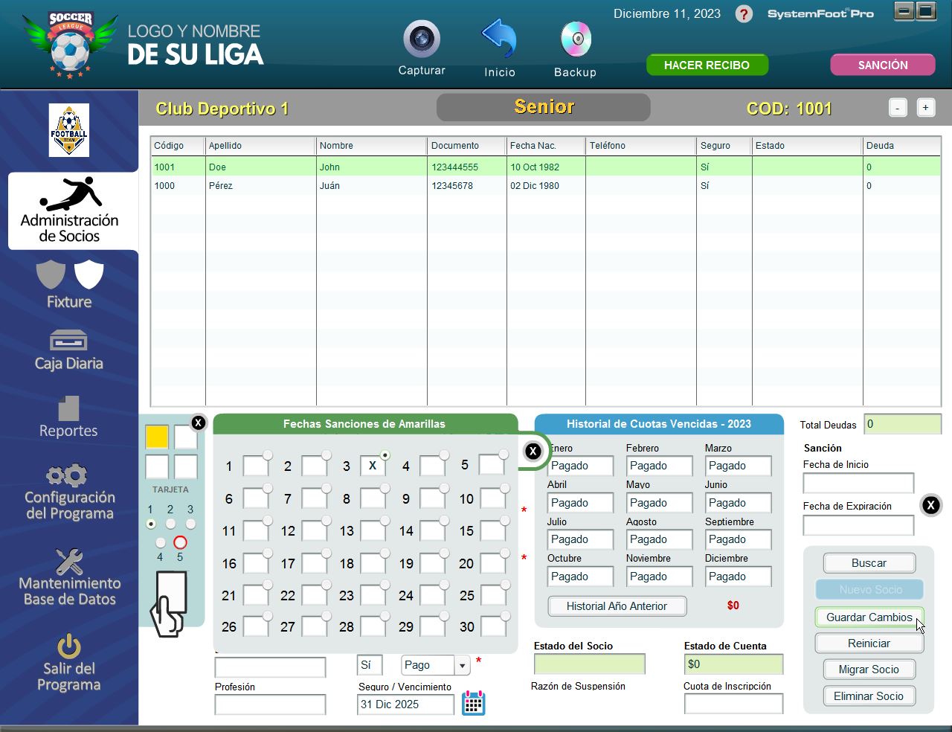Select tarjeta radio option 3
Screen dimensions: 952x732
click(x=190, y=524)
